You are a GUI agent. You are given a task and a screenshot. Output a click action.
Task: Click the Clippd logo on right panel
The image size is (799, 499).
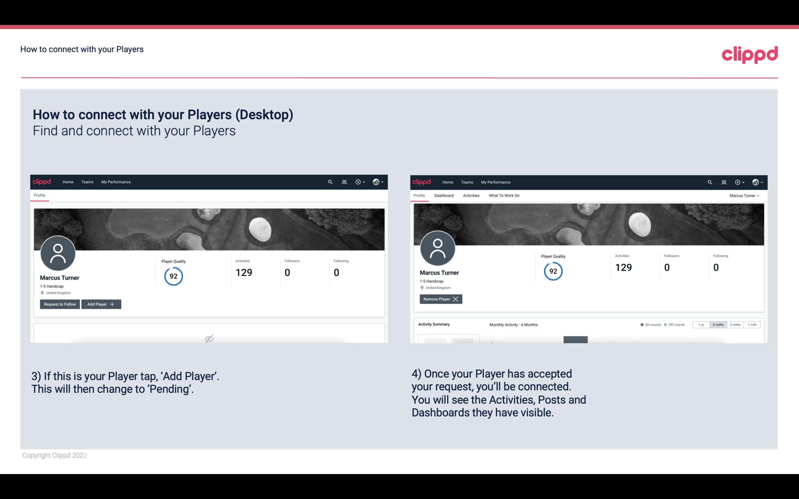coord(422,182)
